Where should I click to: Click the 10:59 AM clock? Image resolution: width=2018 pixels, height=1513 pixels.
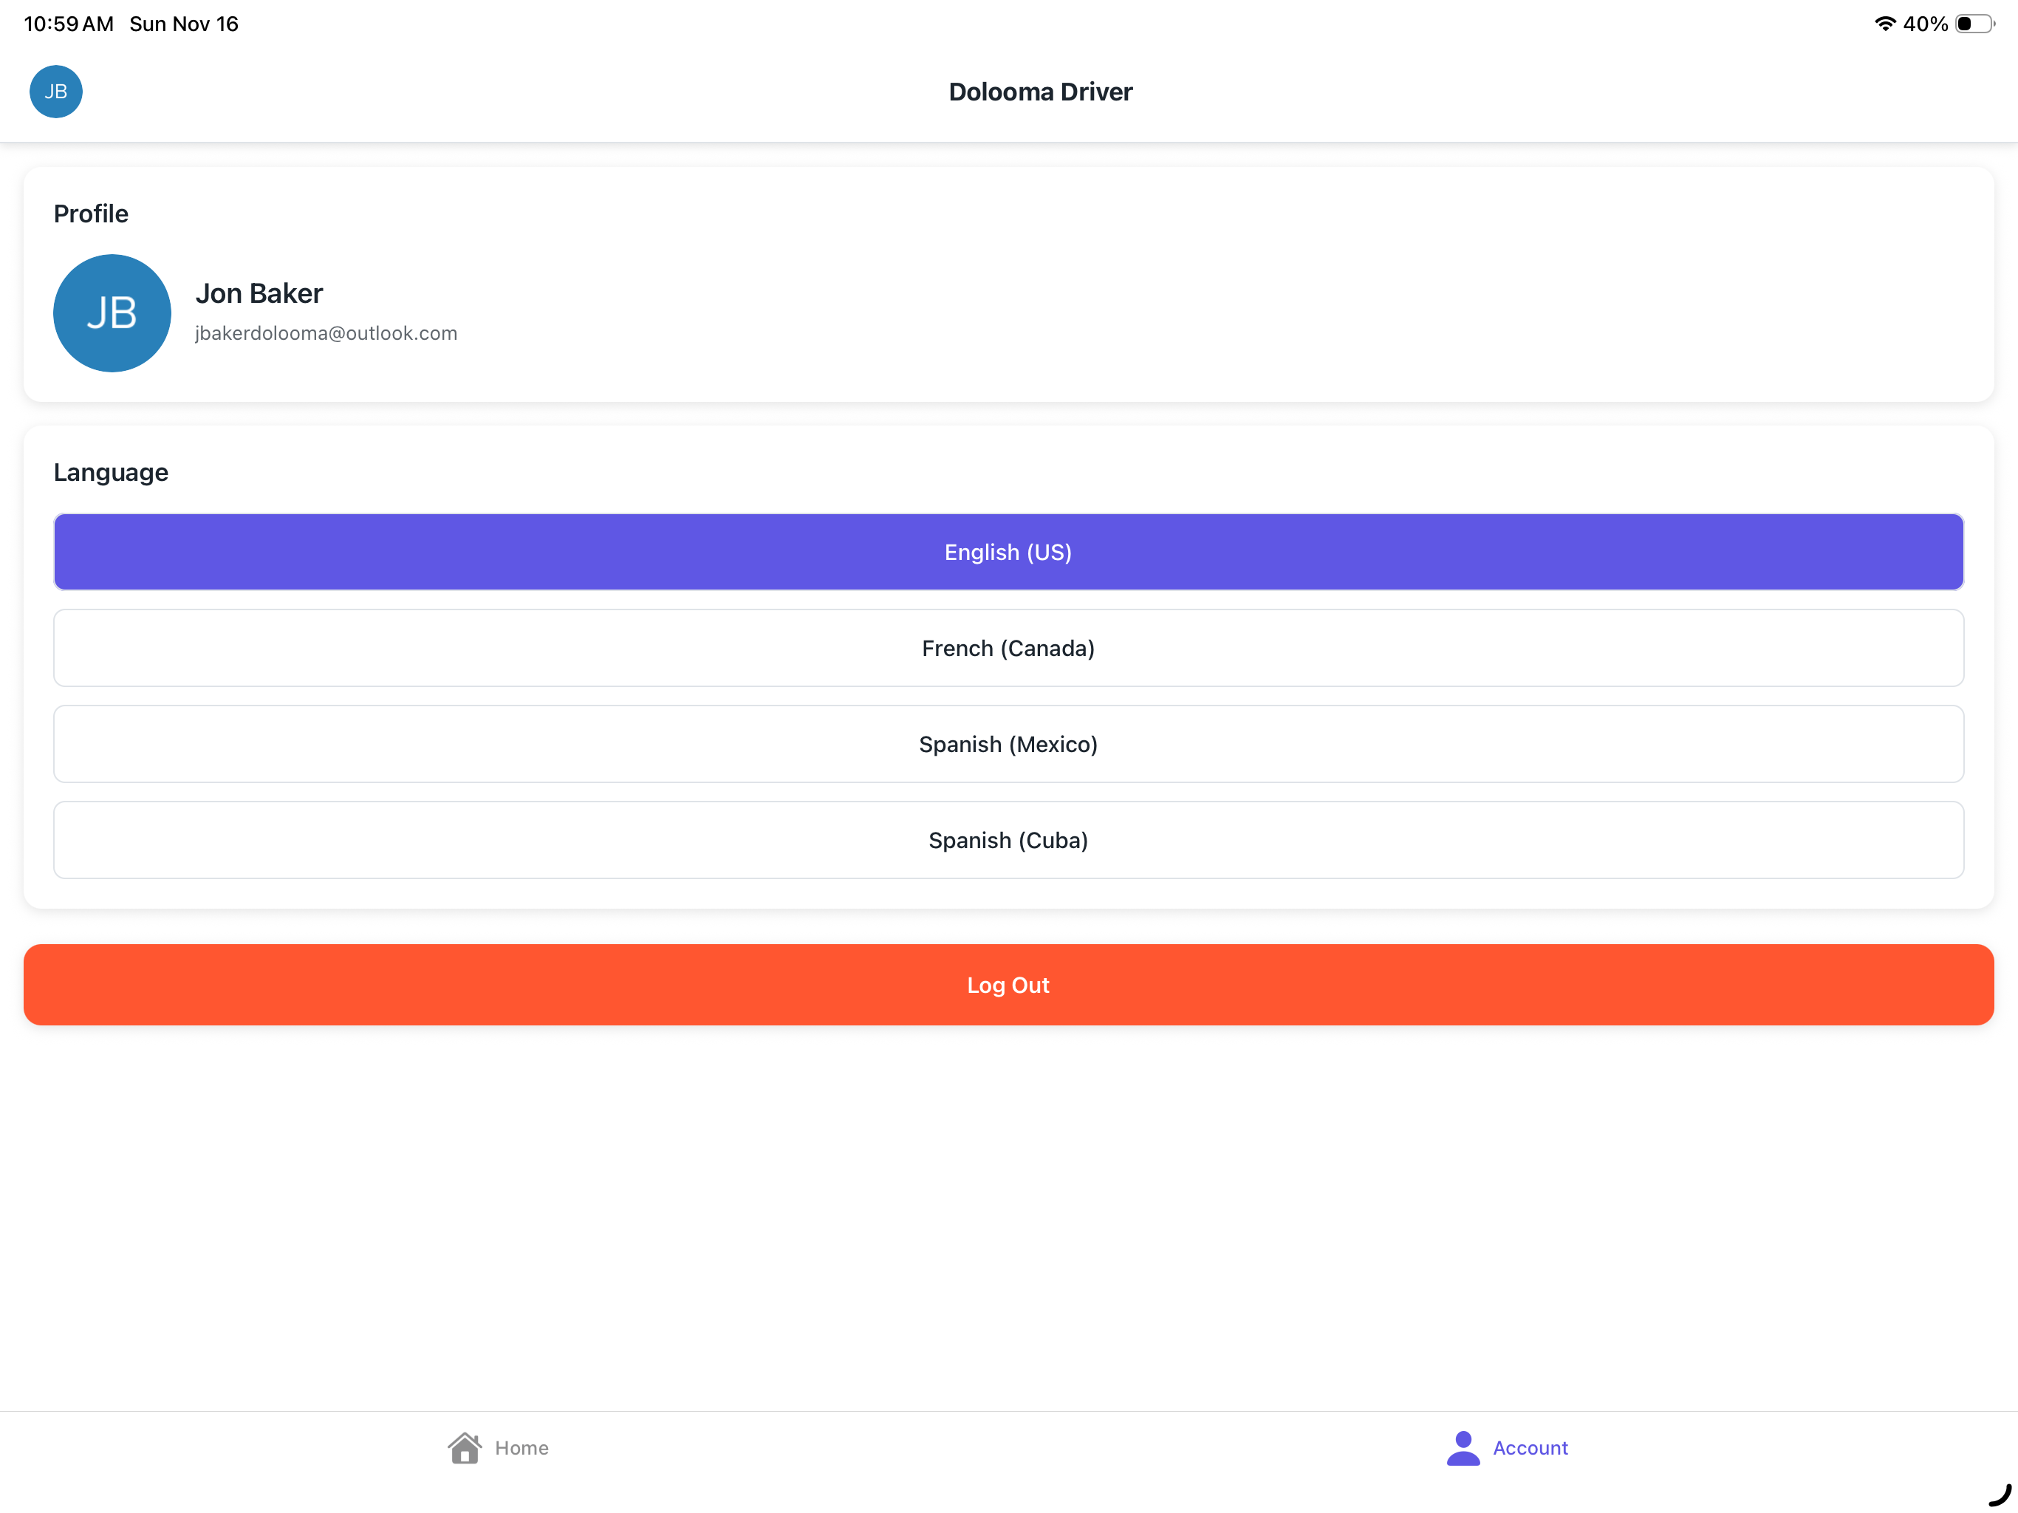pos(69,24)
